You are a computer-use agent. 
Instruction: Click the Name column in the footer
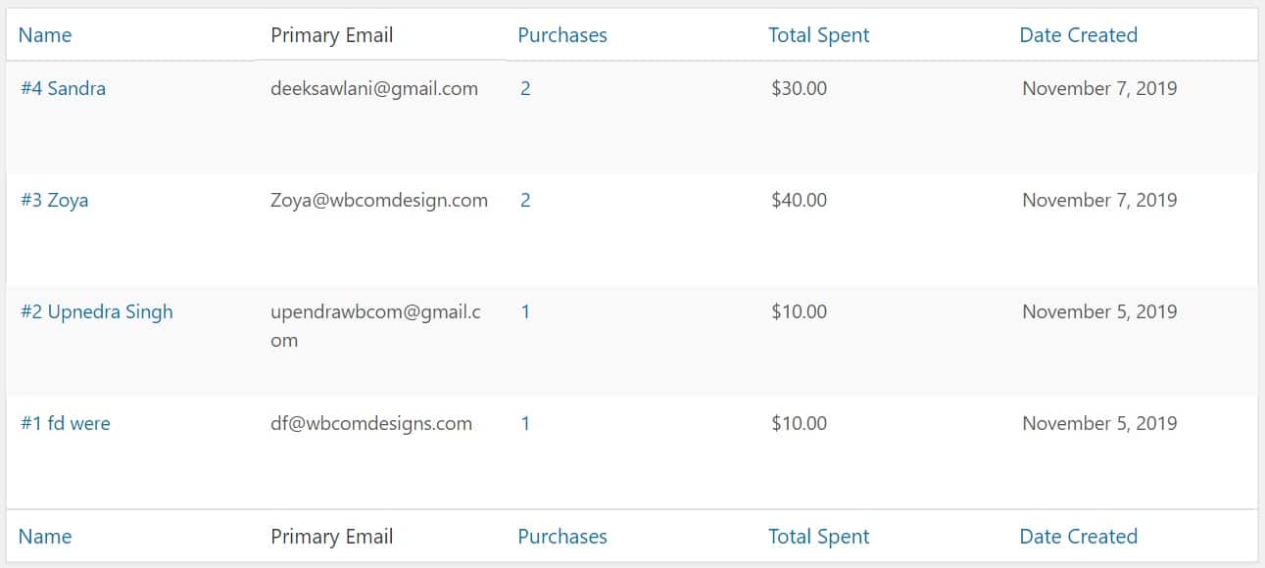(45, 537)
